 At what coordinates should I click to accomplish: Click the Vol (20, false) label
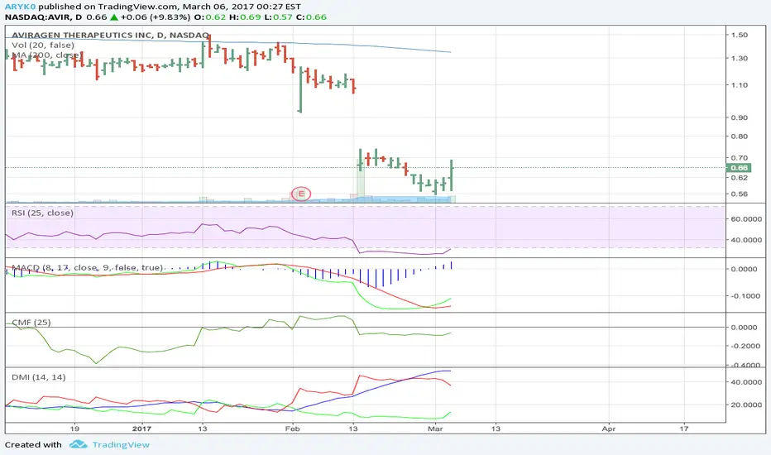(43, 45)
